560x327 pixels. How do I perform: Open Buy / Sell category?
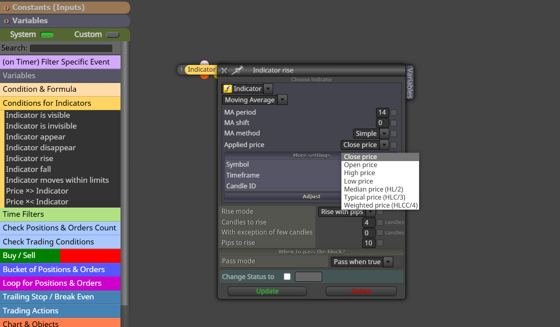tap(60, 255)
